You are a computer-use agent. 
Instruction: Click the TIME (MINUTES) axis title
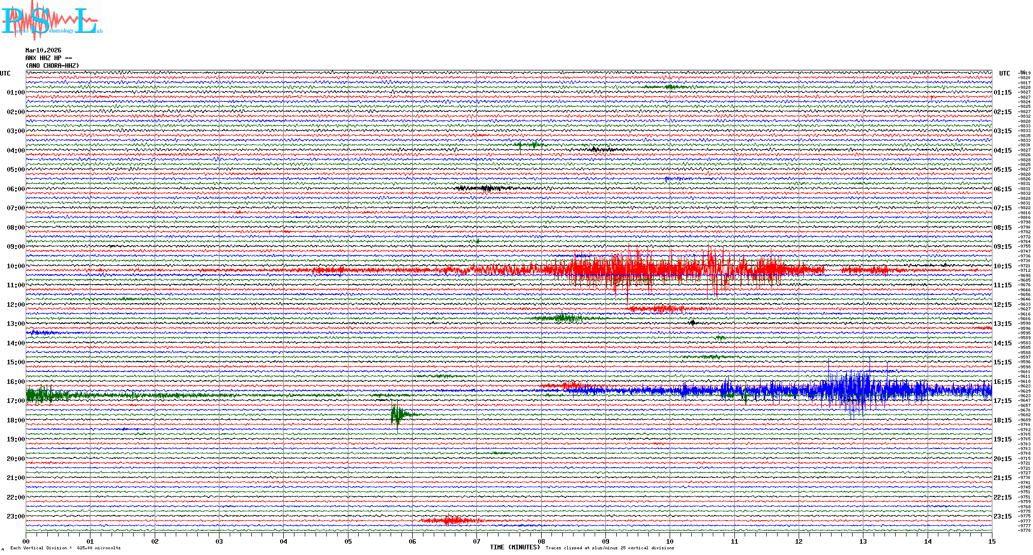[514, 547]
